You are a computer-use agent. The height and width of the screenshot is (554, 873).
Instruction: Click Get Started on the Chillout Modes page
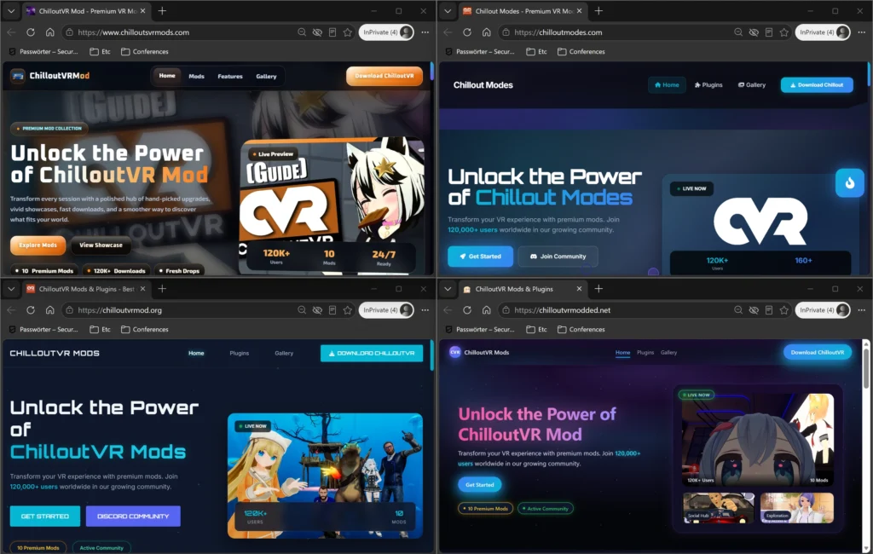pos(481,257)
